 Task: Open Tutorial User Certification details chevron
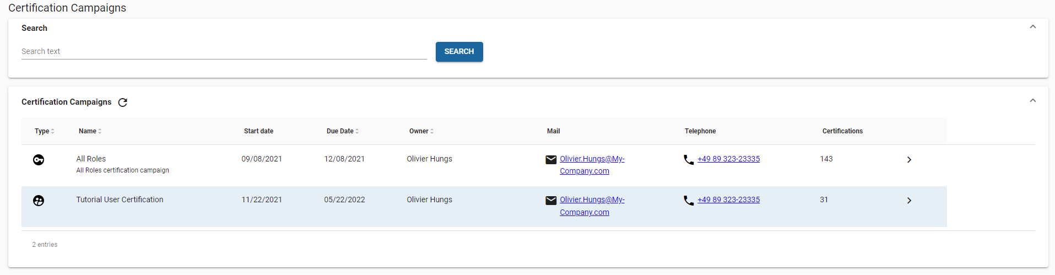point(909,201)
